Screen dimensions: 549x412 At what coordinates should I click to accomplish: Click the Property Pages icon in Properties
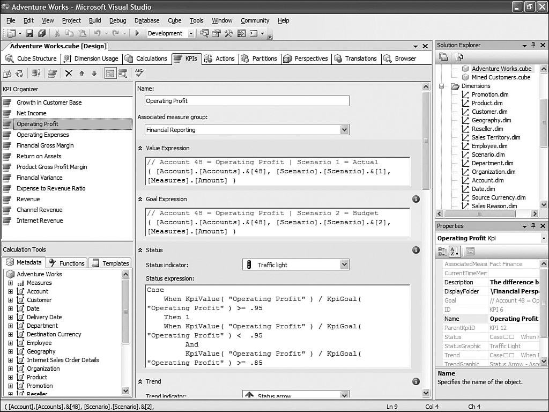pos(470,252)
